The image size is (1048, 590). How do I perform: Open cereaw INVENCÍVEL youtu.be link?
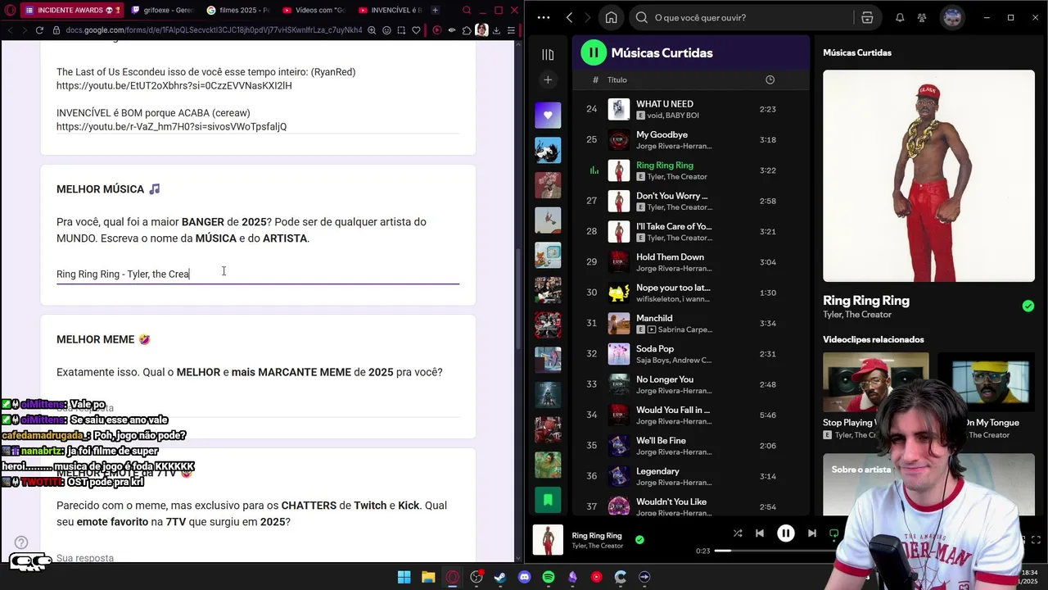171,127
